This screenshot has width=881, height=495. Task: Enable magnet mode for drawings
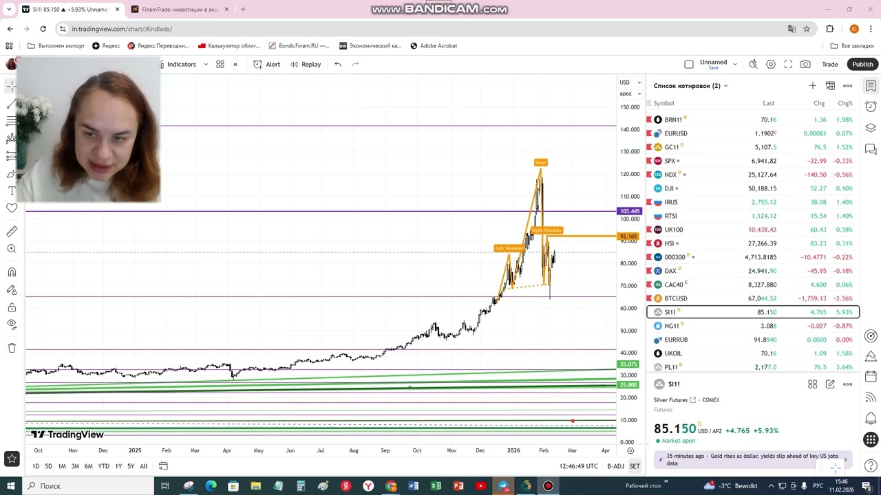(12, 272)
